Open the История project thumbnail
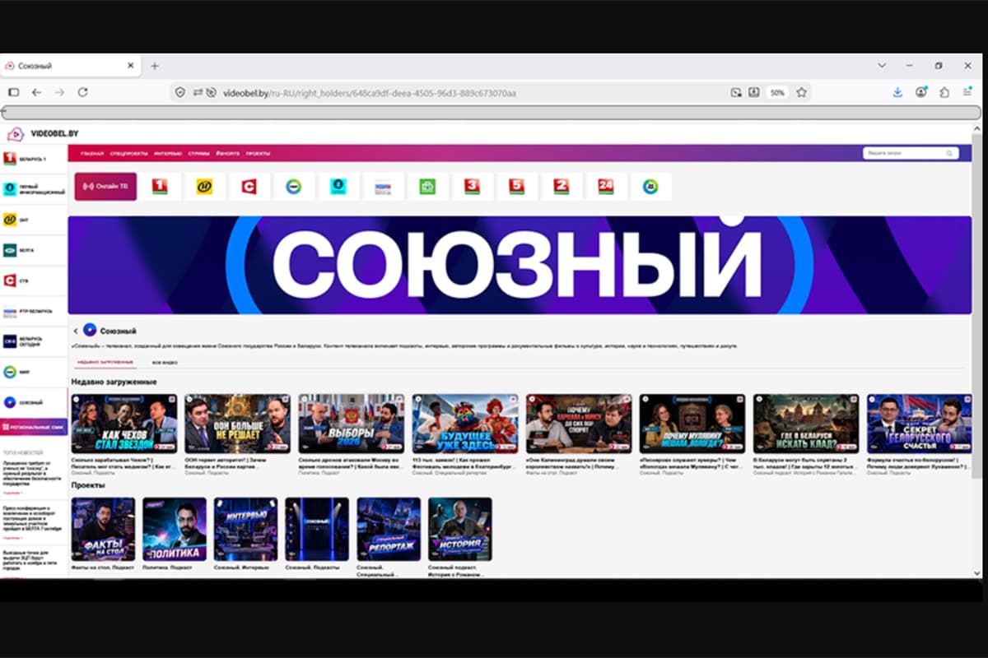This screenshot has width=988, height=658. pos(460,529)
